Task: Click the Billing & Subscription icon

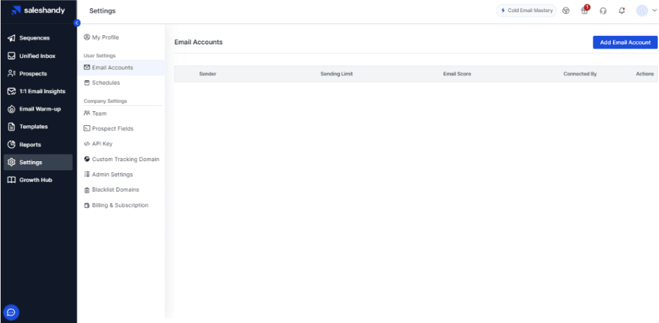Action: tap(87, 205)
